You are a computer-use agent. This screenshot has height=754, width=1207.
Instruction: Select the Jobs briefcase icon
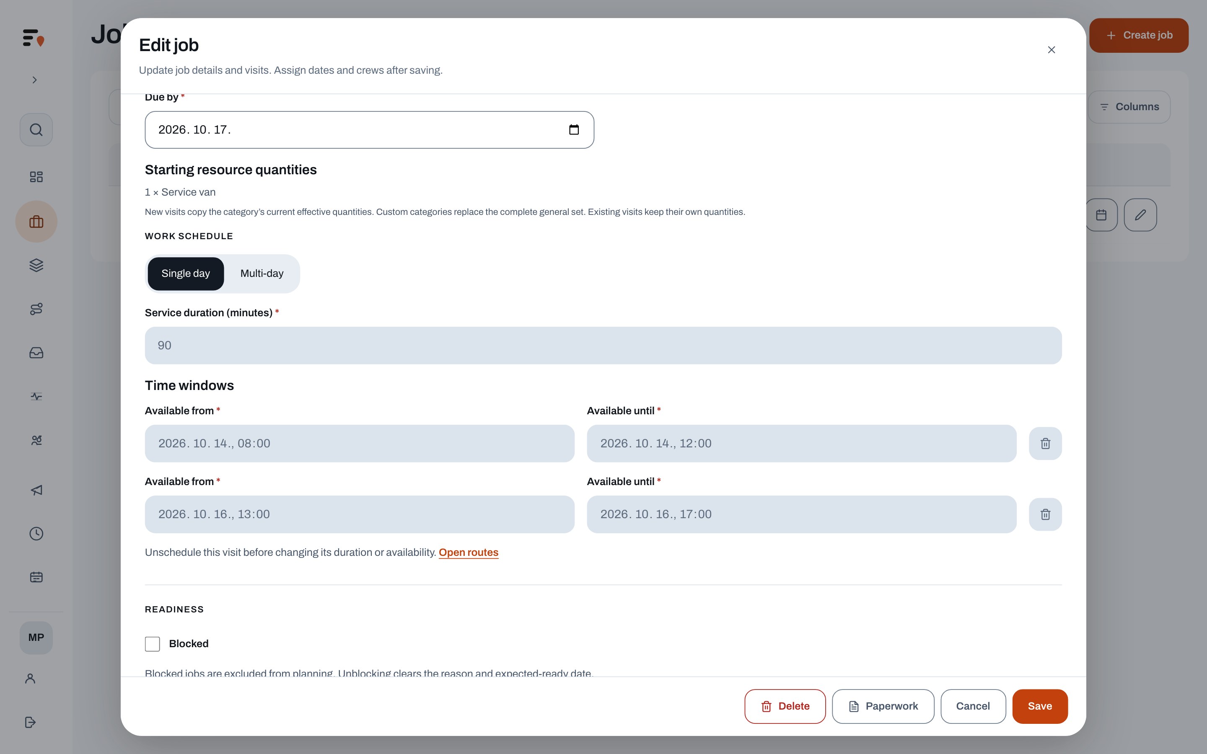coord(36,222)
